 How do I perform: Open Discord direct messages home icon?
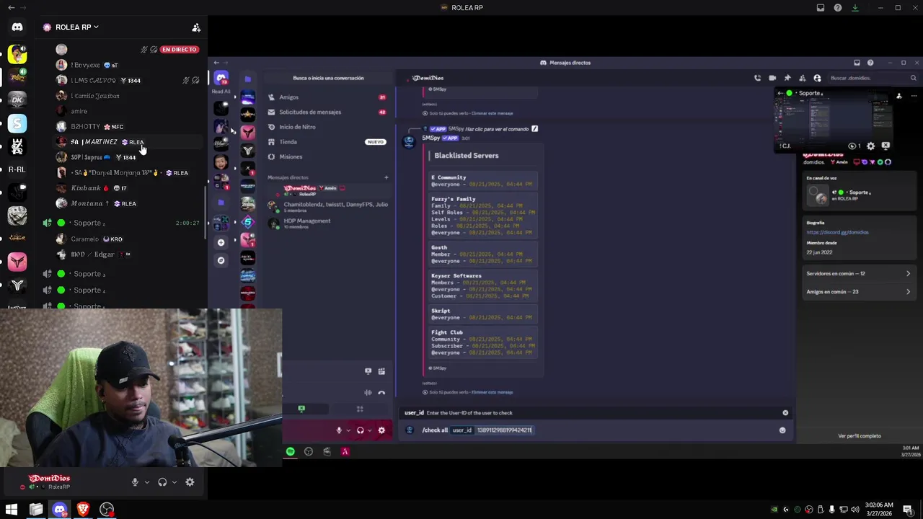(17, 27)
